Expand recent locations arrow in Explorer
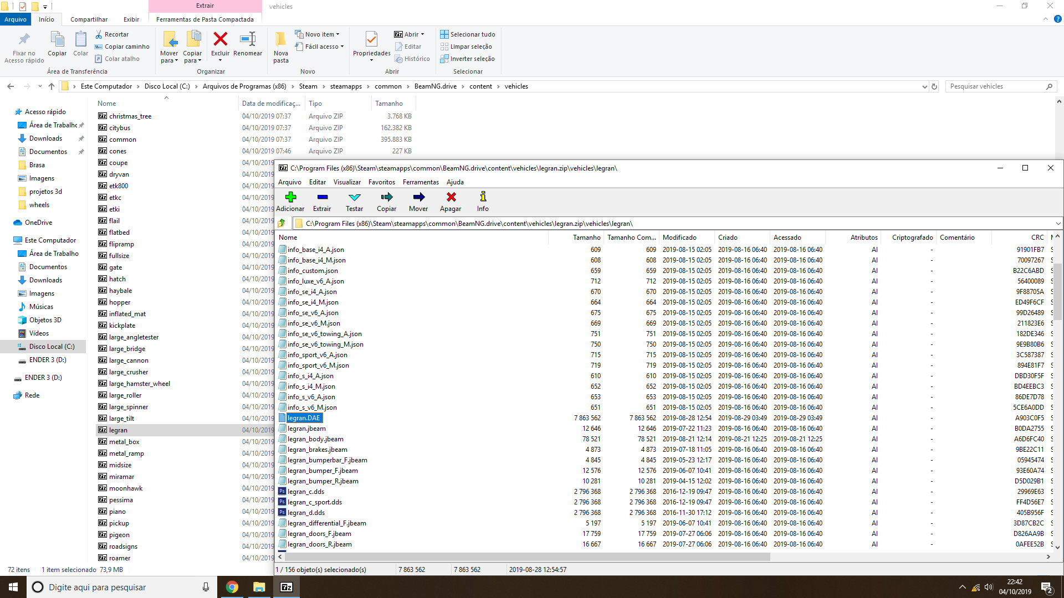 40,86
